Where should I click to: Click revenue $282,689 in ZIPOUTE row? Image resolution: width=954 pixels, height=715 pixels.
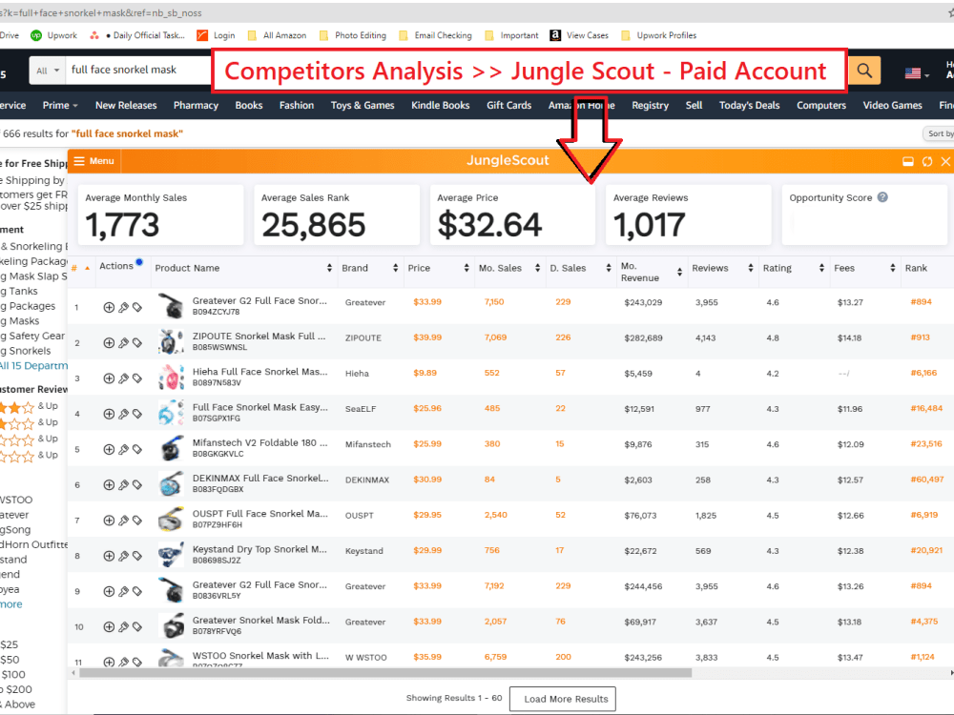tap(643, 338)
